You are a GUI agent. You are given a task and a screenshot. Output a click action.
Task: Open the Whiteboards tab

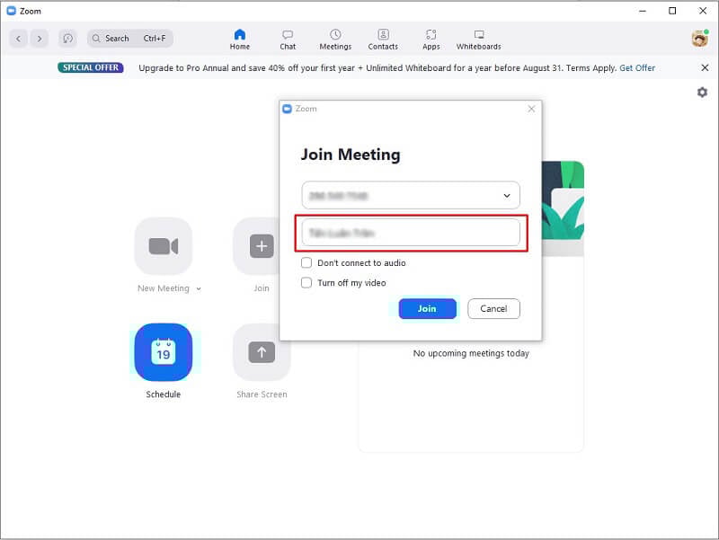click(479, 40)
